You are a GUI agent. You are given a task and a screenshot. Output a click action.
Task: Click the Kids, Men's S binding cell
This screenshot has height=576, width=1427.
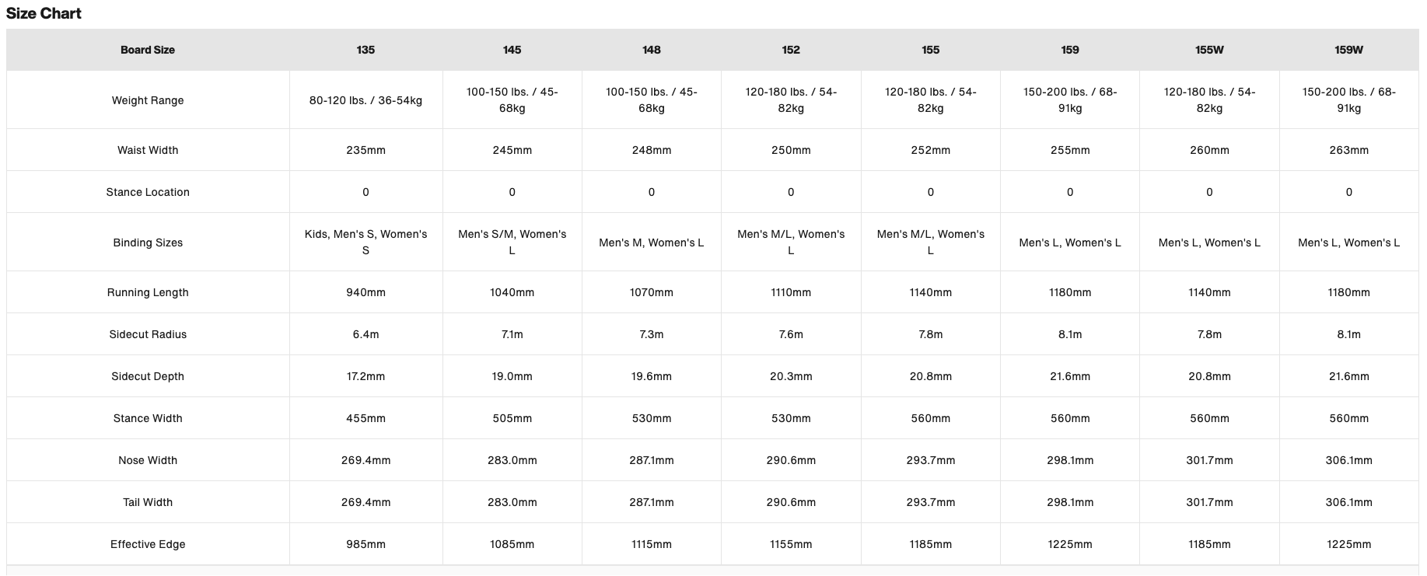365,243
